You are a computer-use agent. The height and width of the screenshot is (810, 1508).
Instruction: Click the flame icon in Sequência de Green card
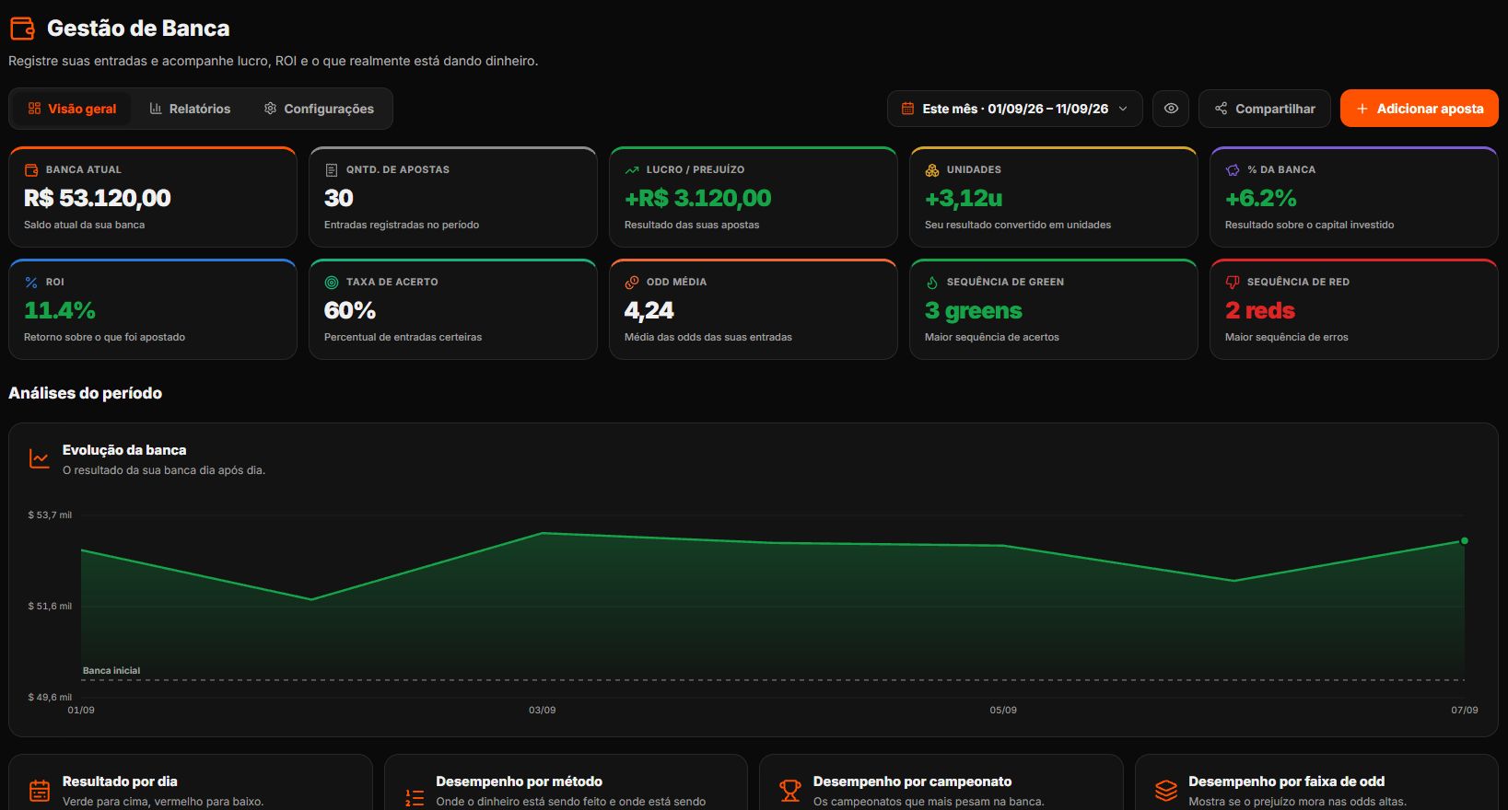pyautogui.click(x=932, y=283)
